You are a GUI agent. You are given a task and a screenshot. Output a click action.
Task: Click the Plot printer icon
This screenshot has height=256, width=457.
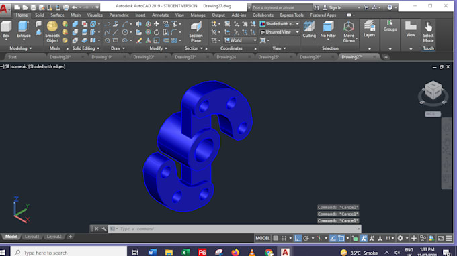click(x=66, y=7)
